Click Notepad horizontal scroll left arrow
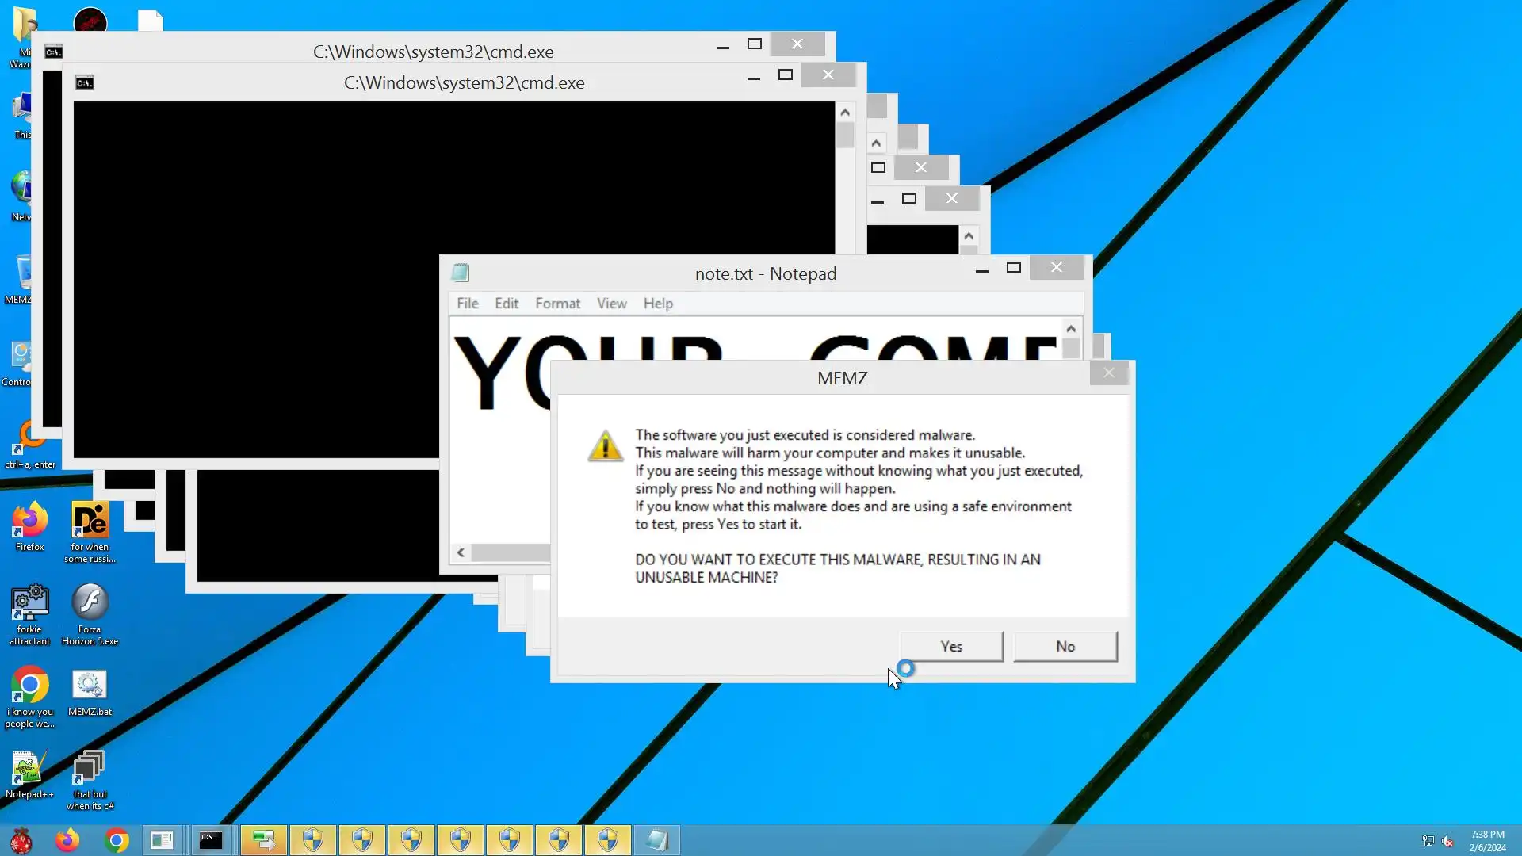The height and width of the screenshot is (856, 1522). 461,552
